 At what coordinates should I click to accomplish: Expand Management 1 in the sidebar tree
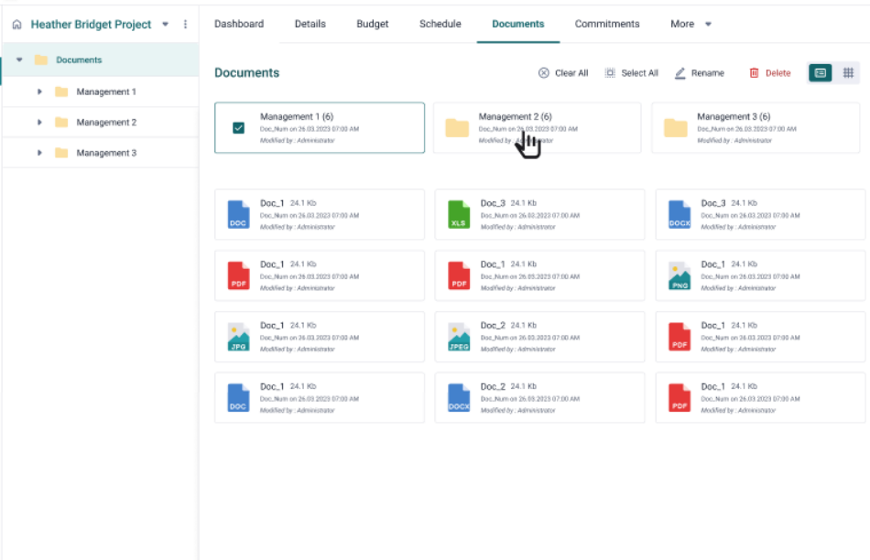point(39,92)
